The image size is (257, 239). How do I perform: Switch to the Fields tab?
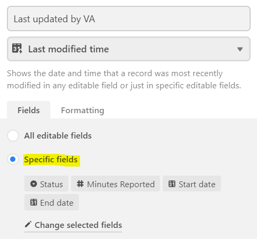click(29, 110)
